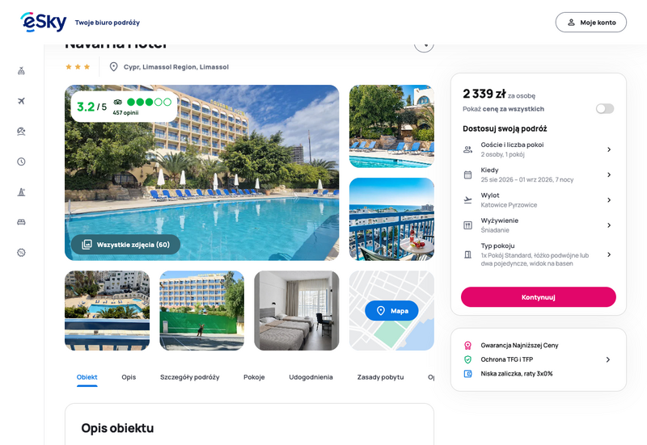Expand the Wyżywienie board option
This screenshot has width=647, height=445.
coord(538,225)
